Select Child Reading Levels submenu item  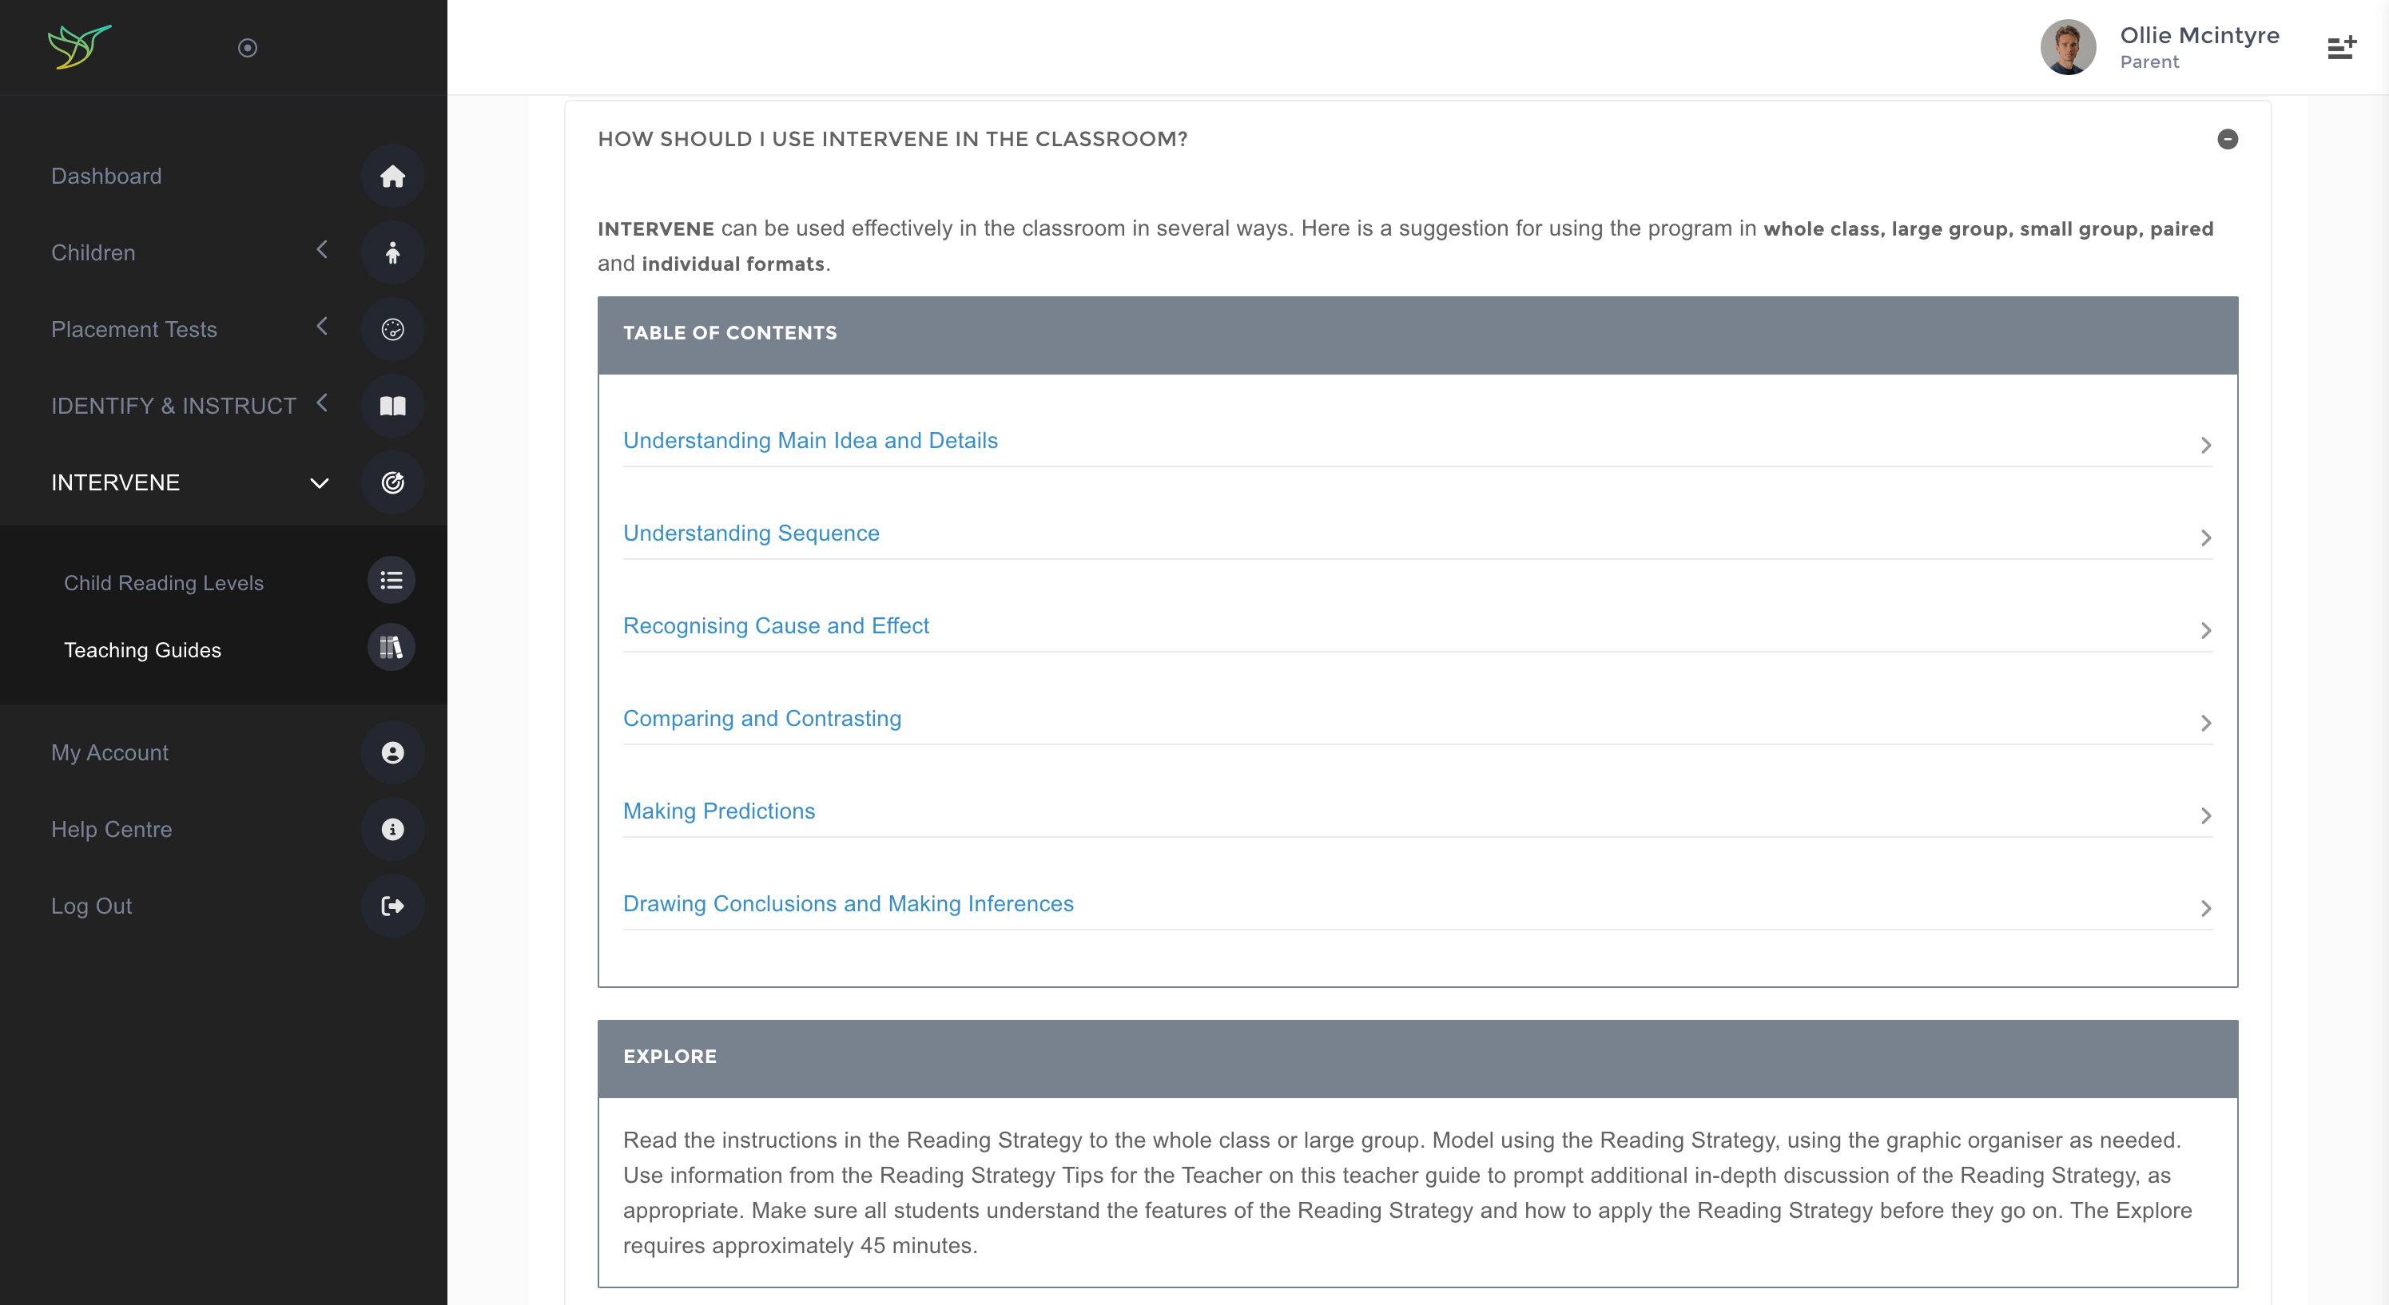tap(163, 583)
